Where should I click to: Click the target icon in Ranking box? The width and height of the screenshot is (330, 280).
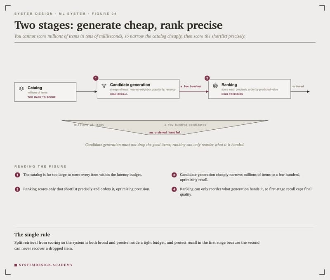pyautogui.click(x=215, y=86)
